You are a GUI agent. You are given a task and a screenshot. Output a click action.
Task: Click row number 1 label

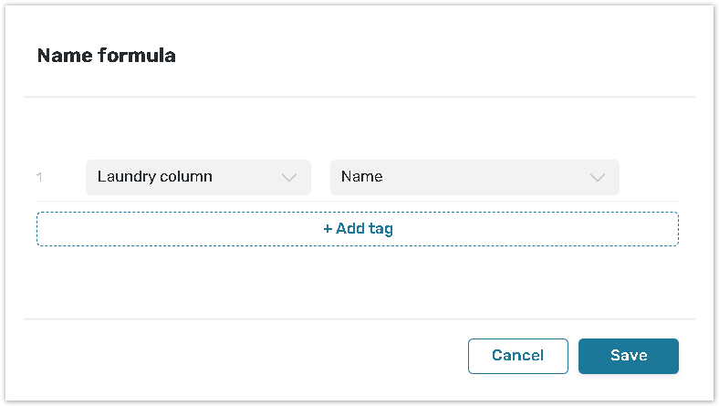[x=39, y=177]
